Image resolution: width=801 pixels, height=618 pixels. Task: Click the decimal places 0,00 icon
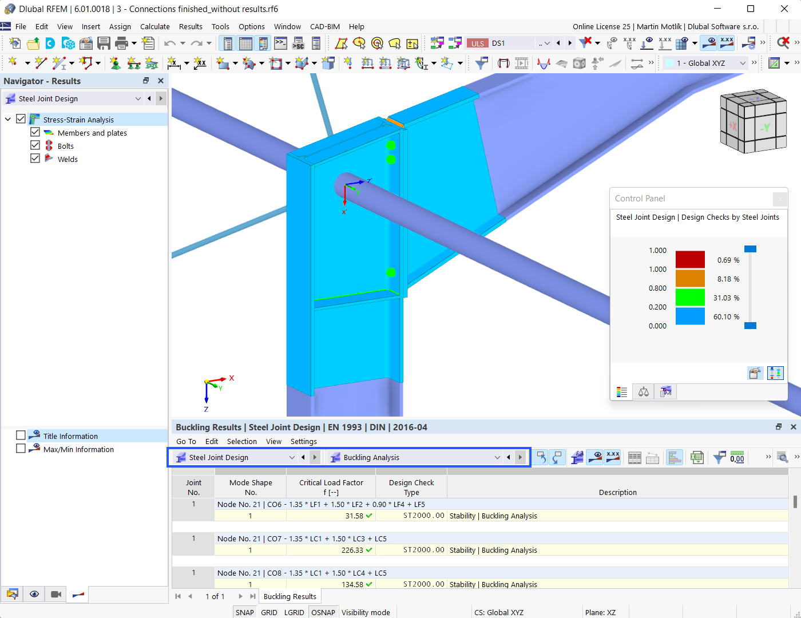pos(737,457)
